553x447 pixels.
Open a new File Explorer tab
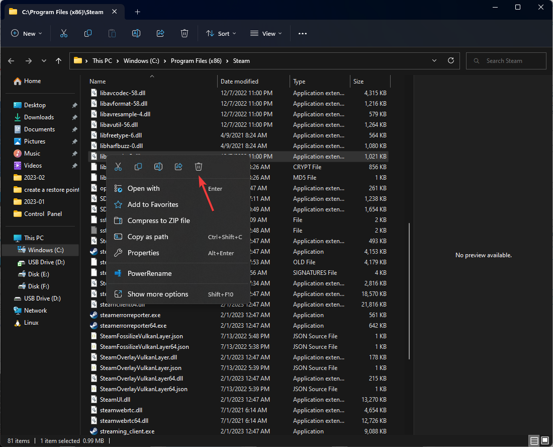coord(138,12)
